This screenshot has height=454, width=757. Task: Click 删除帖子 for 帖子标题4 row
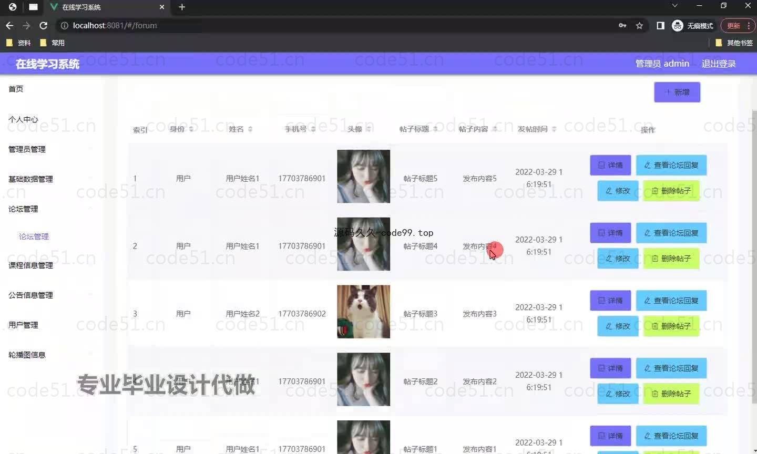coord(671,259)
